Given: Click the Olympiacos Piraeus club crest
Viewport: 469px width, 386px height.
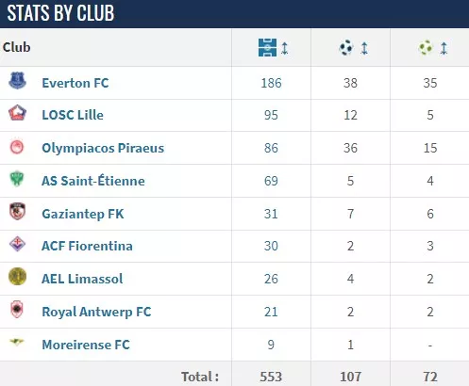Looking at the screenshot, I should [x=17, y=147].
